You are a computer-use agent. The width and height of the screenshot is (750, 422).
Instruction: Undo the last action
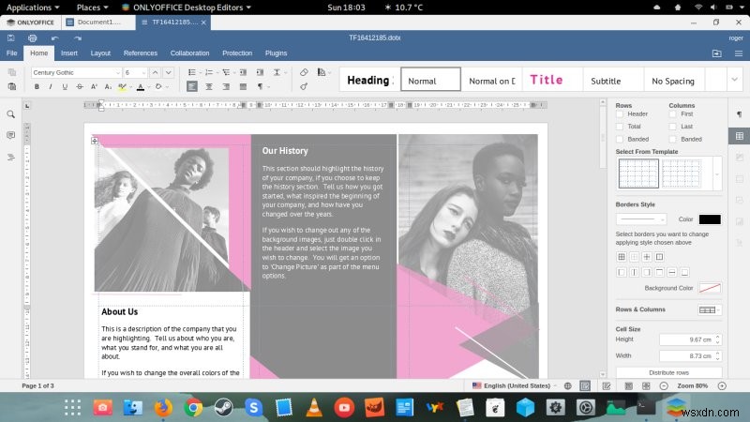point(55,38)
